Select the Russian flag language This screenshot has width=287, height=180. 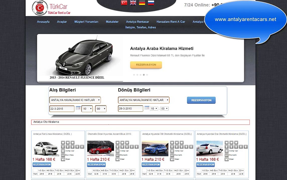pyautogui.click(x=151, y=2)
